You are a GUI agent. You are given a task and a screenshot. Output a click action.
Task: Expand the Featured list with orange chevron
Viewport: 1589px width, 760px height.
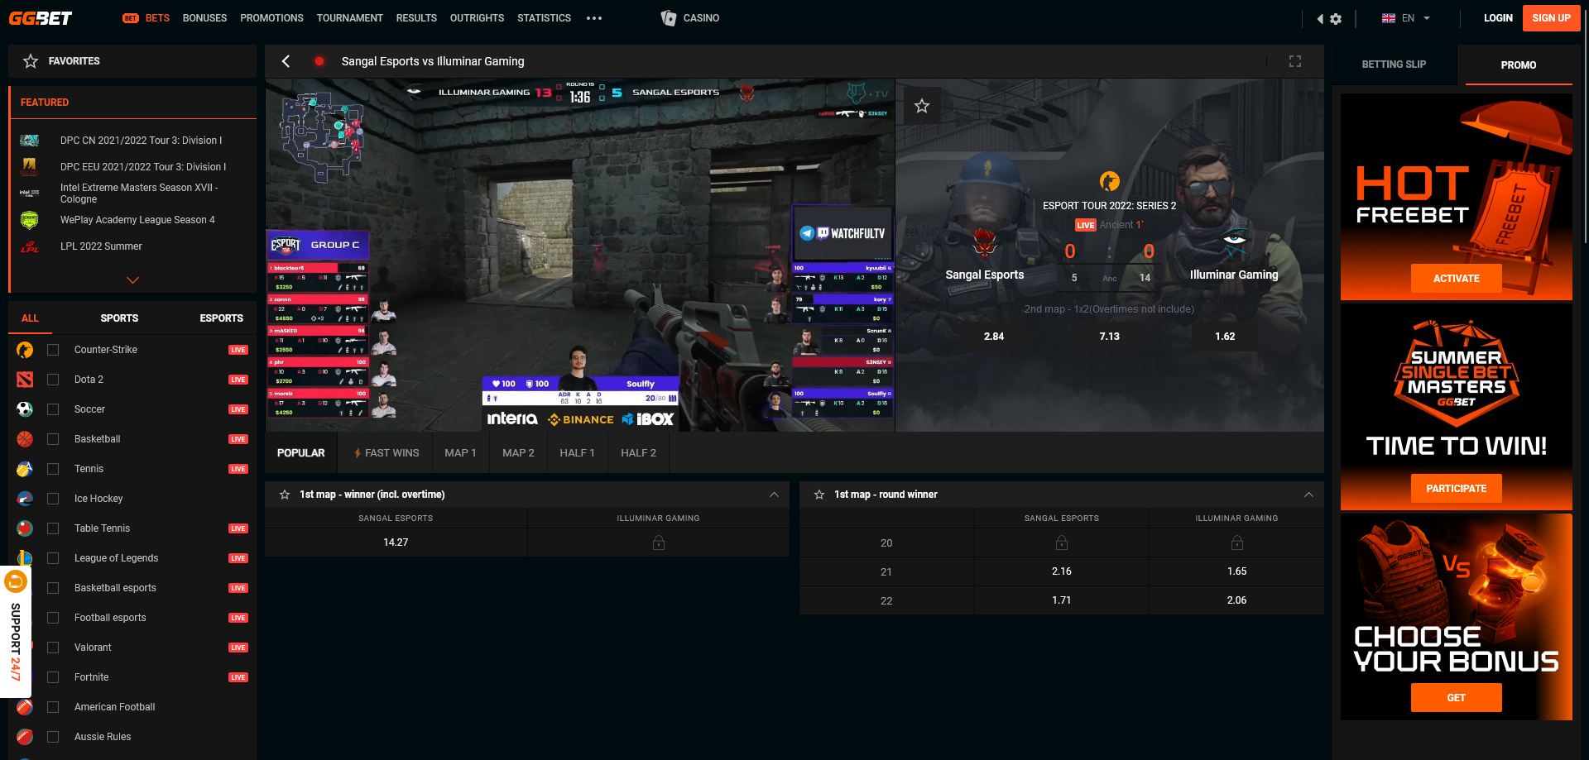click(x=132, y=280)
